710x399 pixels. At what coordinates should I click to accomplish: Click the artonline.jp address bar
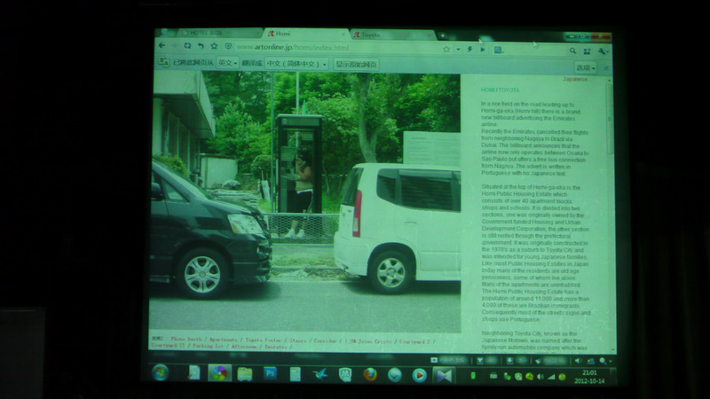337,48
